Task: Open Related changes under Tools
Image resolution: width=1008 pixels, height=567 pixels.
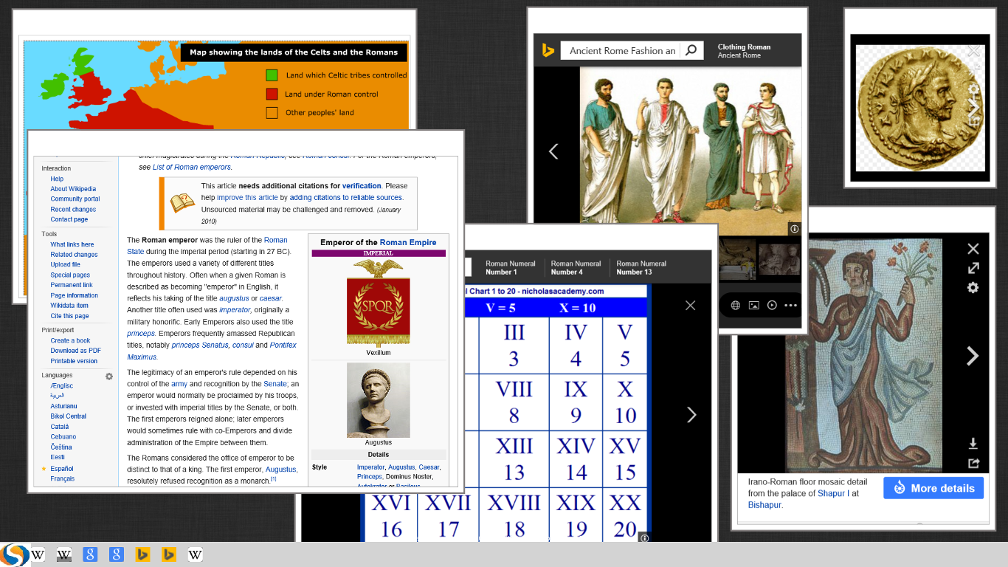Action: (x=74, y=255)
